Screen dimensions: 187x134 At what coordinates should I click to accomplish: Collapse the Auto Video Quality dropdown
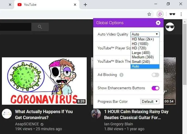(145, 34)
